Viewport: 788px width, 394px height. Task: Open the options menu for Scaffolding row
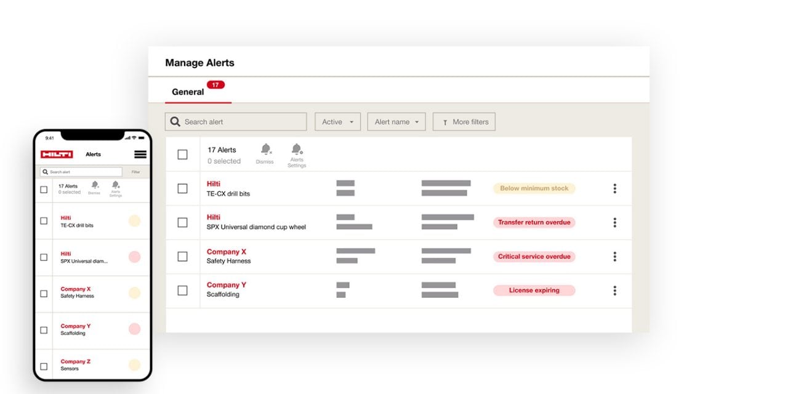pos(614,290)
